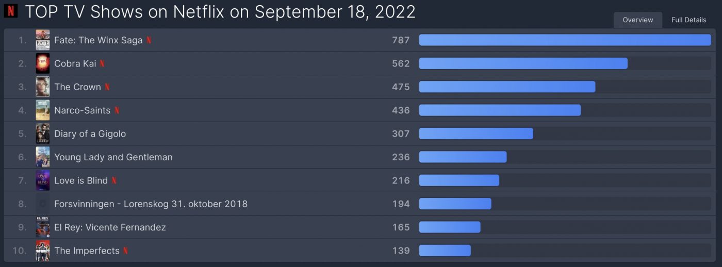Screen dimensions: 722x267
Task: Click the 139 points score for The Imperfects
Action: (x=401, y=251)
